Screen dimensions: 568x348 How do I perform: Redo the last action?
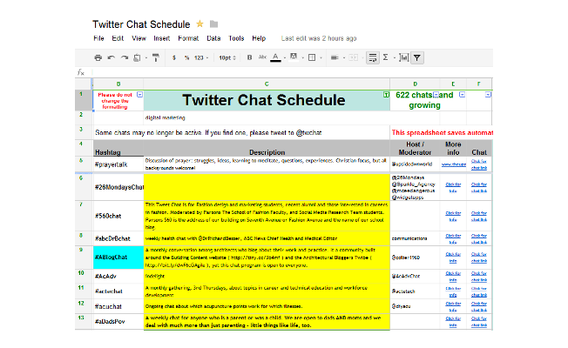125,57
